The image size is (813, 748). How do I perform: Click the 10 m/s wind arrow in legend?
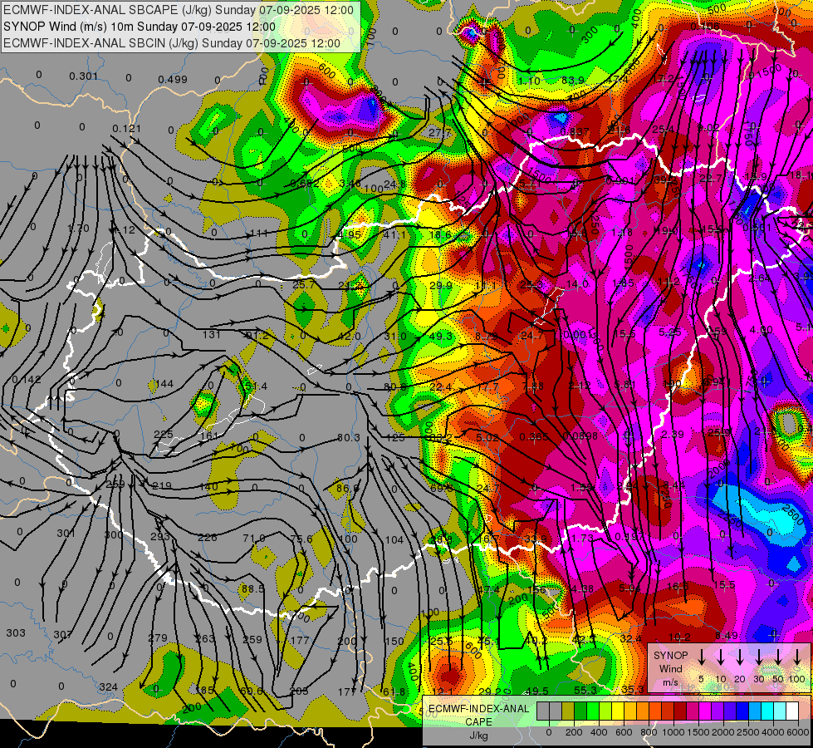pos(721,657)
